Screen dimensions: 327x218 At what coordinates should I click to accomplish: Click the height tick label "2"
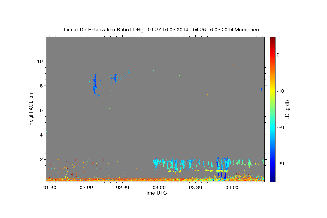point(42,159)
